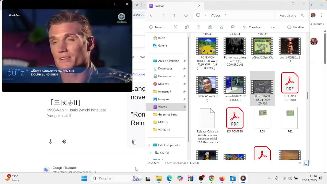Expand breadcrumb chevron after Vídeos
327x184 pixels.
pos(226,15)
